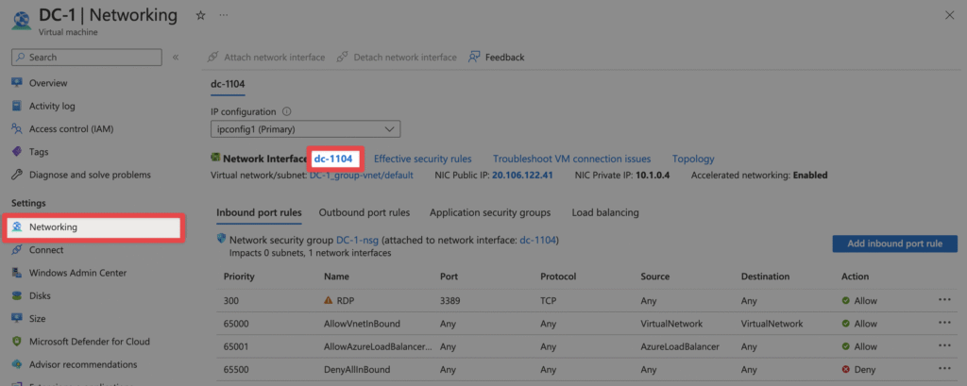
Task: Open the Application security groups tab
Action: [490, 212]
